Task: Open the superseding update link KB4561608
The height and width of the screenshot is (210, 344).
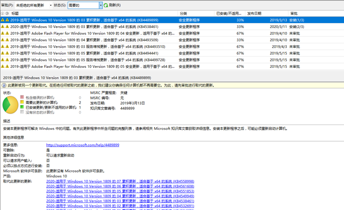Action: click(x=120, y=186)
